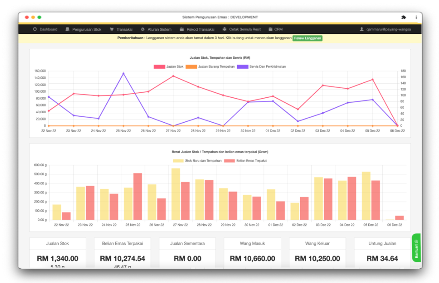
Task: Click the Renew Langganan button
Action: (x=310, y=38)
